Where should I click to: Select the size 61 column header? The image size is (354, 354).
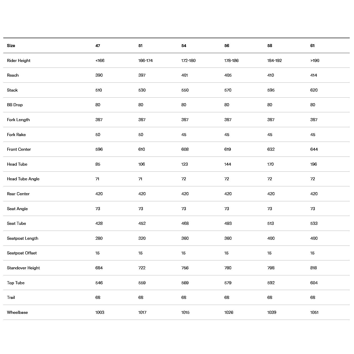click(312, 46)
